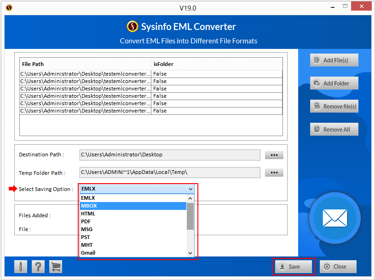Image resolution: width=375 pixels, height=280 pixels.
Task: Pick PST from the saving option list
Action: tap(86, 237)
